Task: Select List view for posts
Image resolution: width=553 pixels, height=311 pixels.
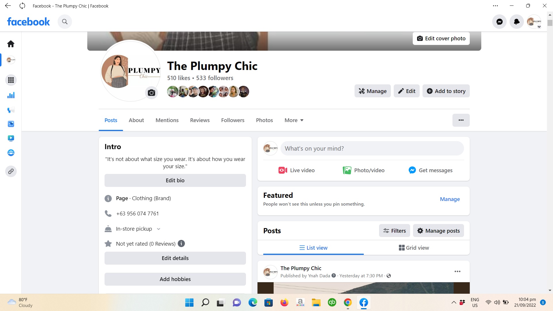Action: 313,248
